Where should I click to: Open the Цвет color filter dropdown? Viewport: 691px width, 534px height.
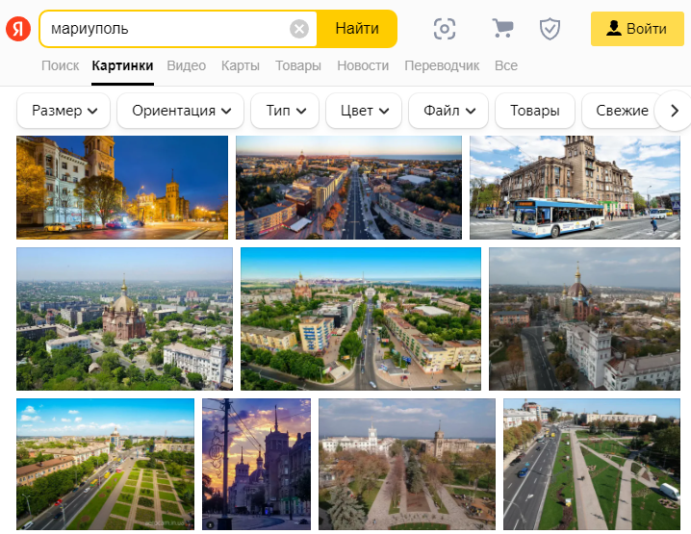(363, 111)
